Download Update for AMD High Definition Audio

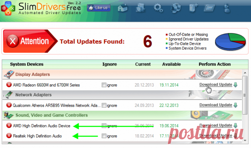[x=216, y=125]
